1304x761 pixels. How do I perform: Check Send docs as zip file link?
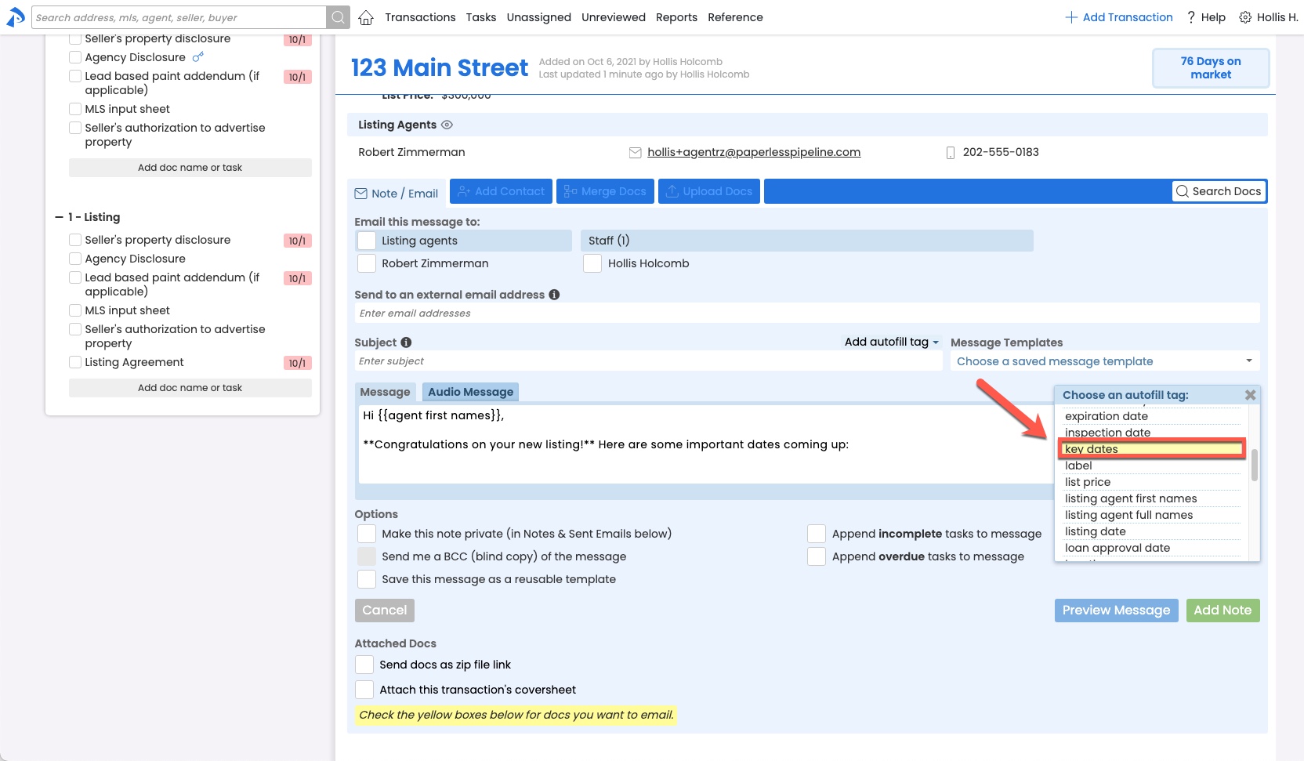(364, 665)
